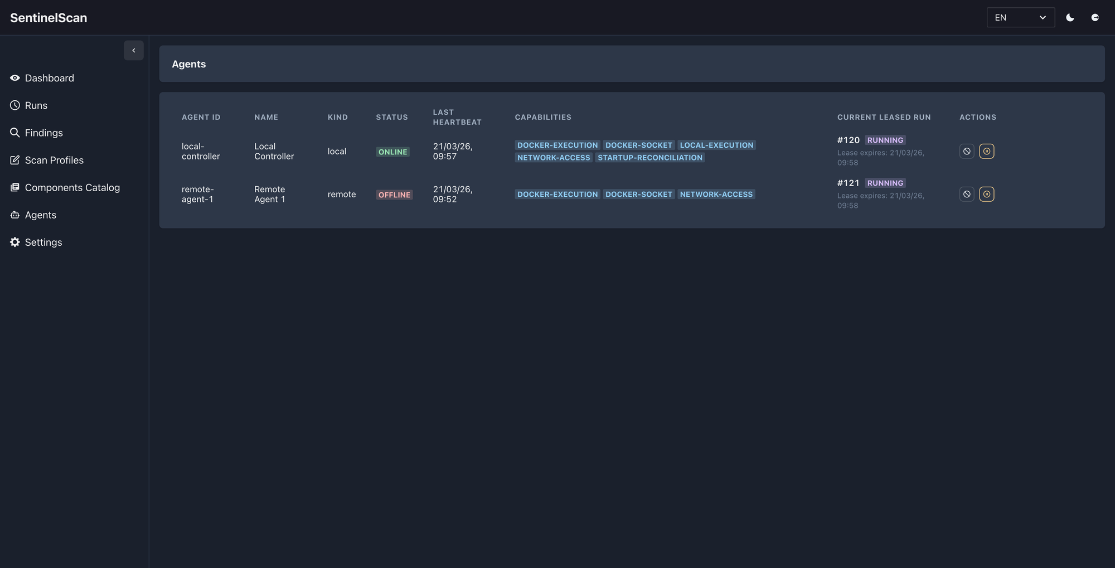Expand the language selector chevron

click(x=1043, y=17)
